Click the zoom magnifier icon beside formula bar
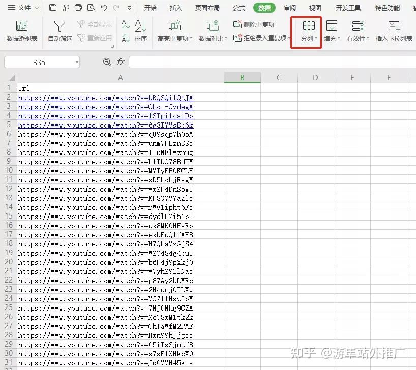 pos(107,62)
